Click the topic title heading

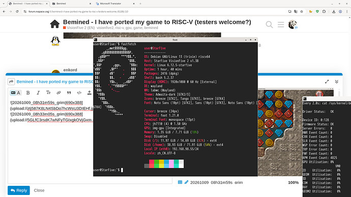(157, 22)
